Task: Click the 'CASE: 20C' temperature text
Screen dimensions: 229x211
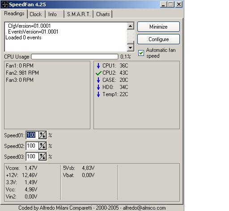Action: point(115,80)
